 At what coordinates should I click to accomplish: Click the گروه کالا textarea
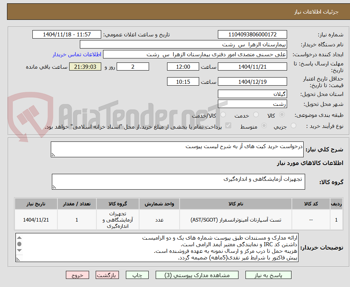click(x=178, y=182)
